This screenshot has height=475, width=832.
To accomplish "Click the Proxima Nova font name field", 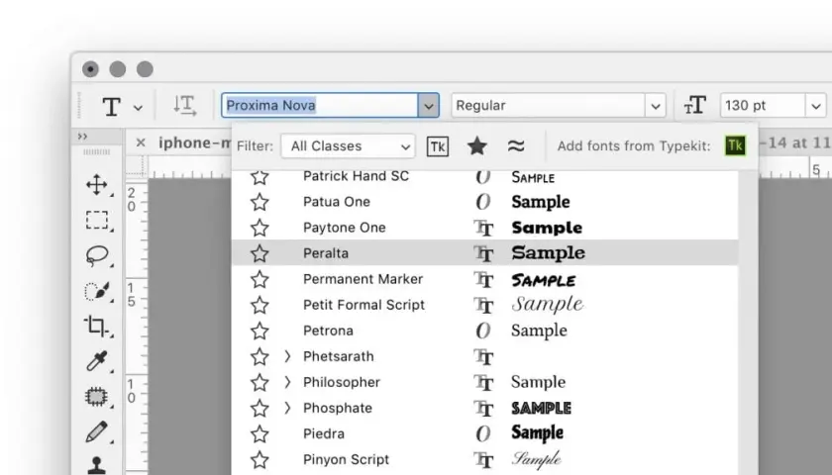I will coord(320,106).
